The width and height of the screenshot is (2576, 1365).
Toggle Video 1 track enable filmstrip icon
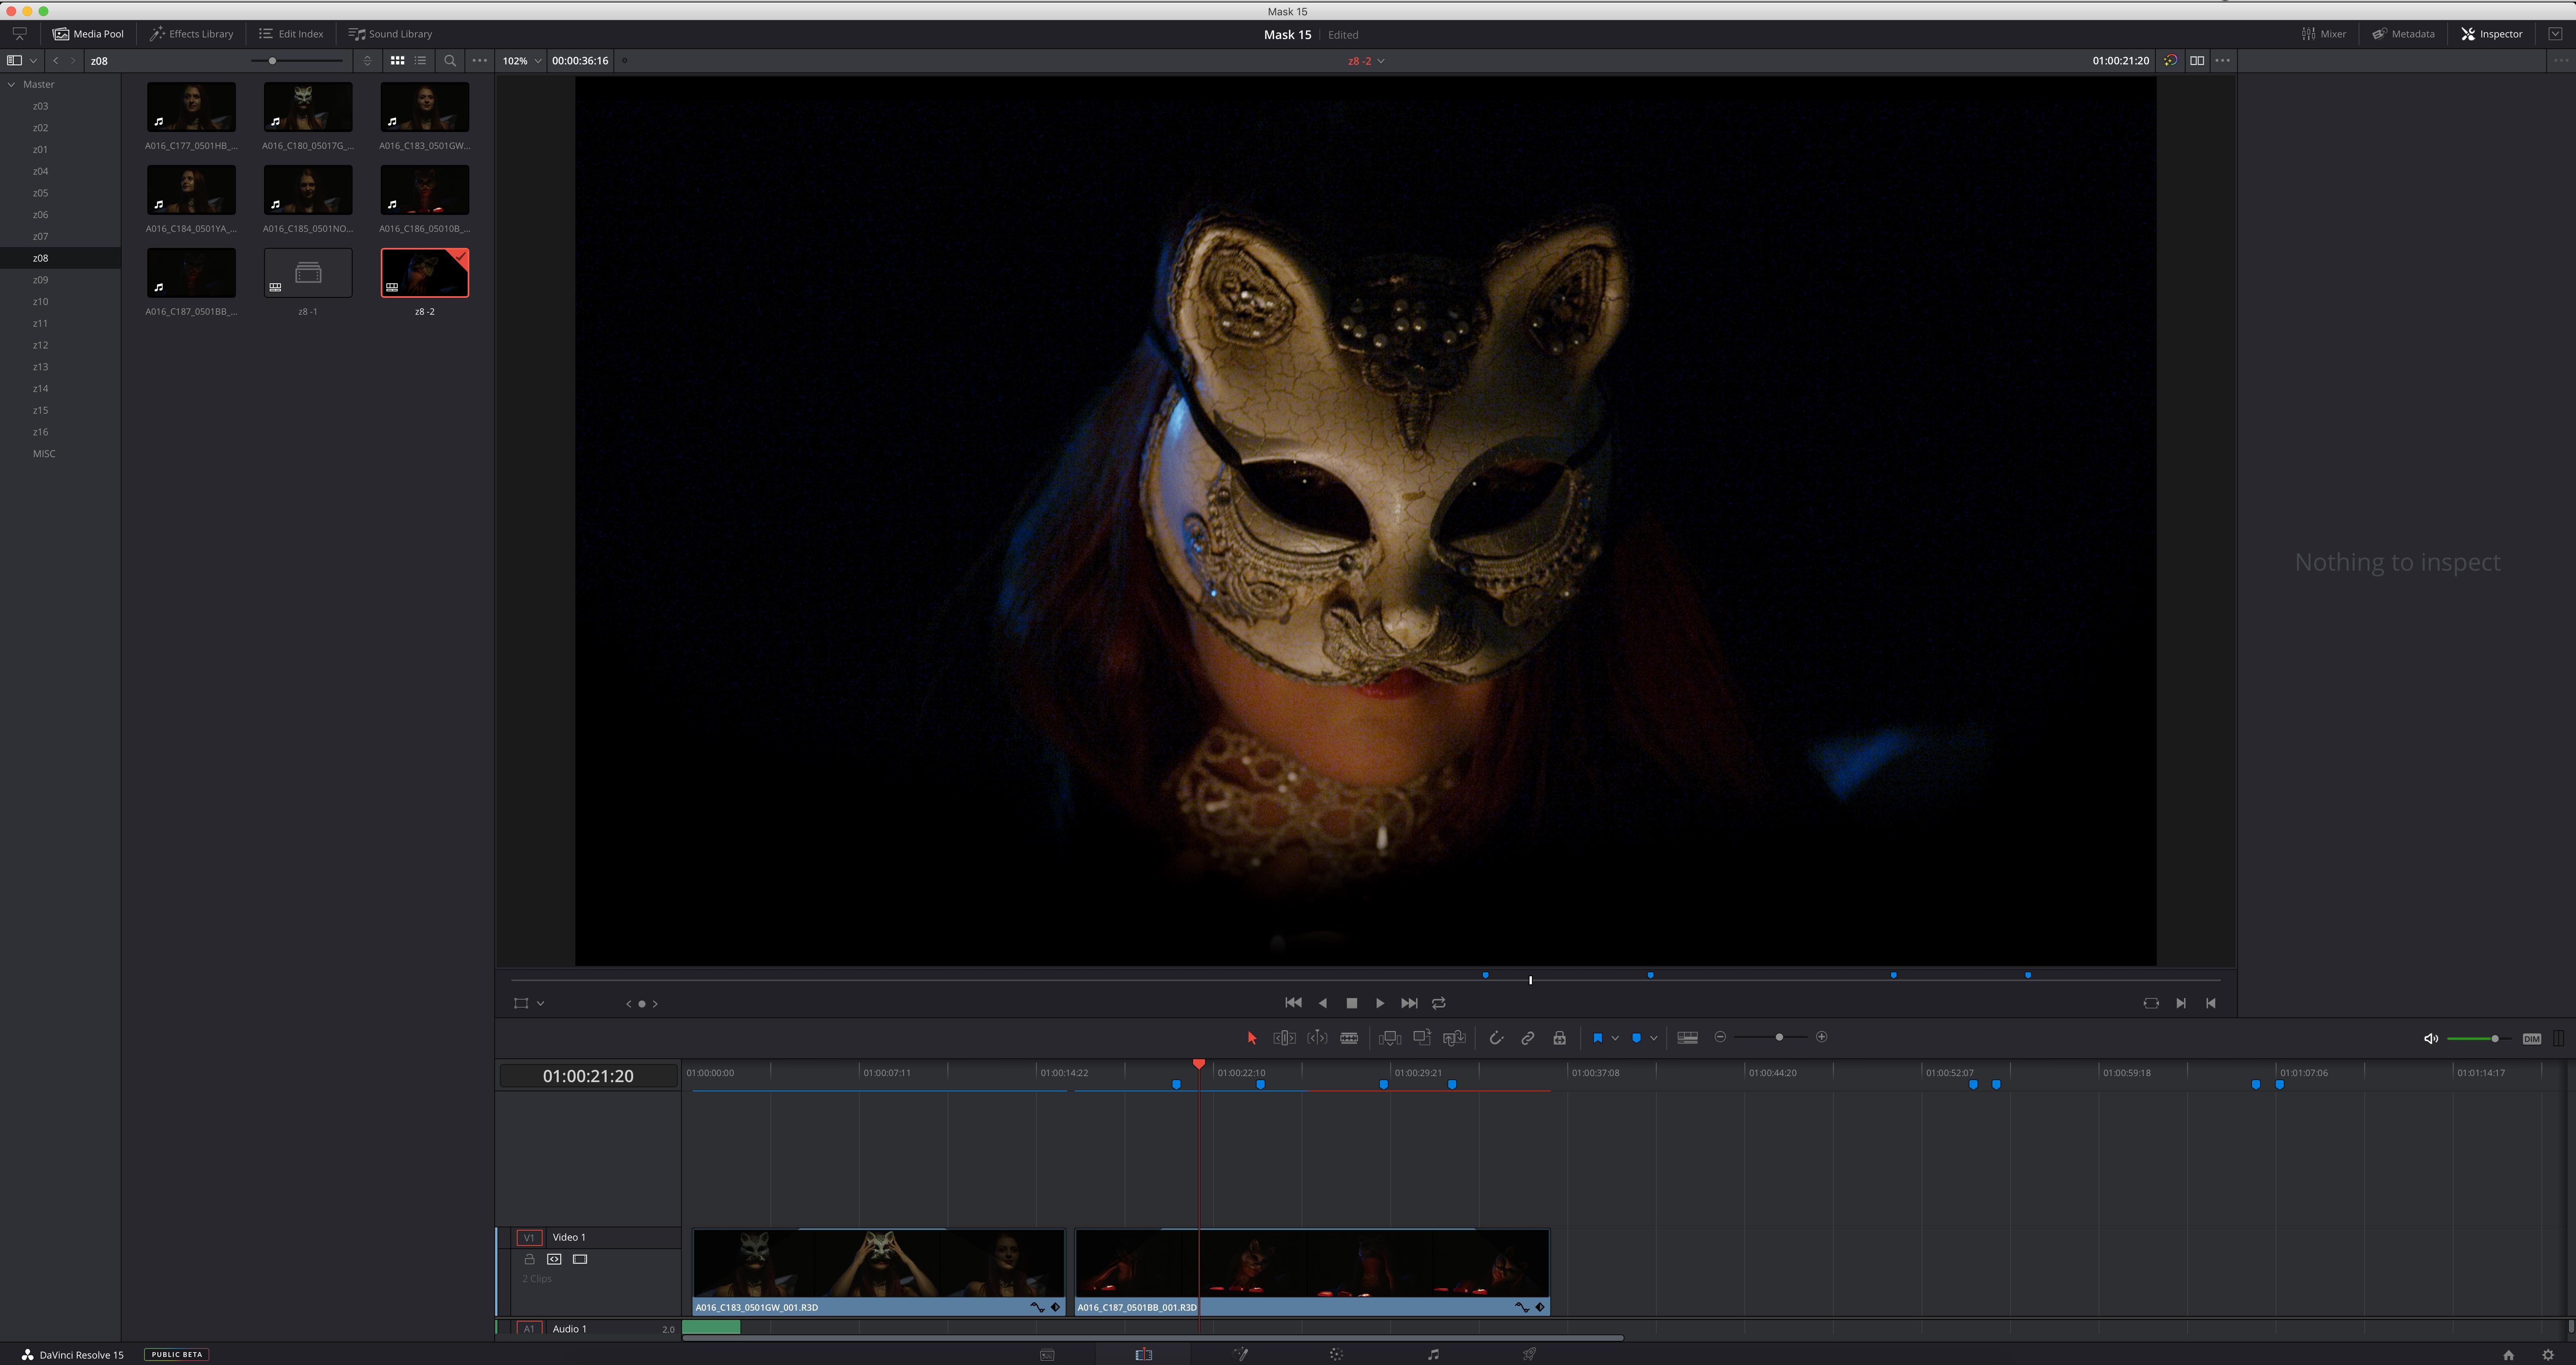point(580,1259)
